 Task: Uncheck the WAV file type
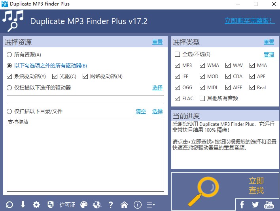228,65
